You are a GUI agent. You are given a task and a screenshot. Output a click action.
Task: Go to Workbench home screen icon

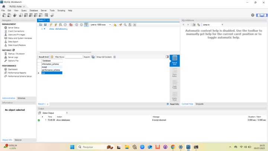click(4, 6)
